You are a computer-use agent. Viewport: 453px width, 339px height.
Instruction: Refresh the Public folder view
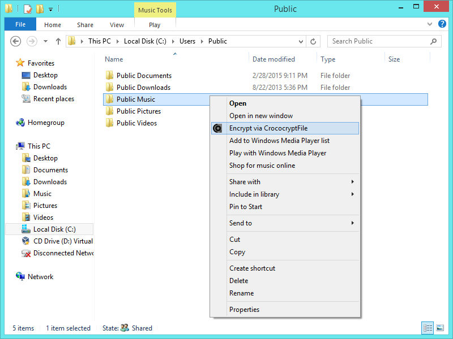313,41
